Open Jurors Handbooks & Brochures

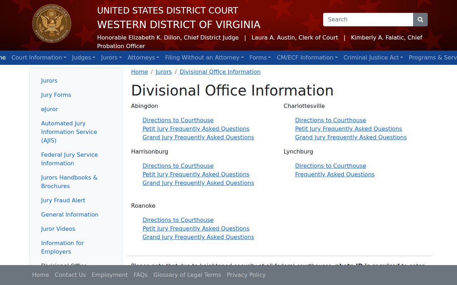[x=69, y=182]
